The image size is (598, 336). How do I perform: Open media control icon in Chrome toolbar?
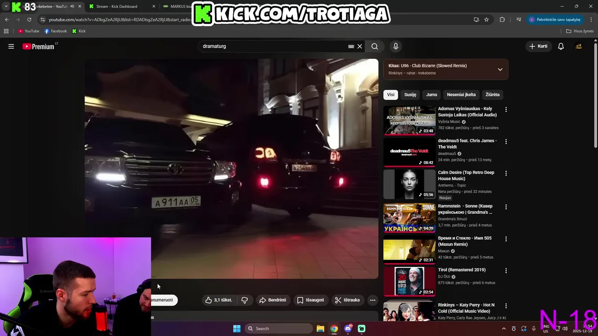coord(519,20)
